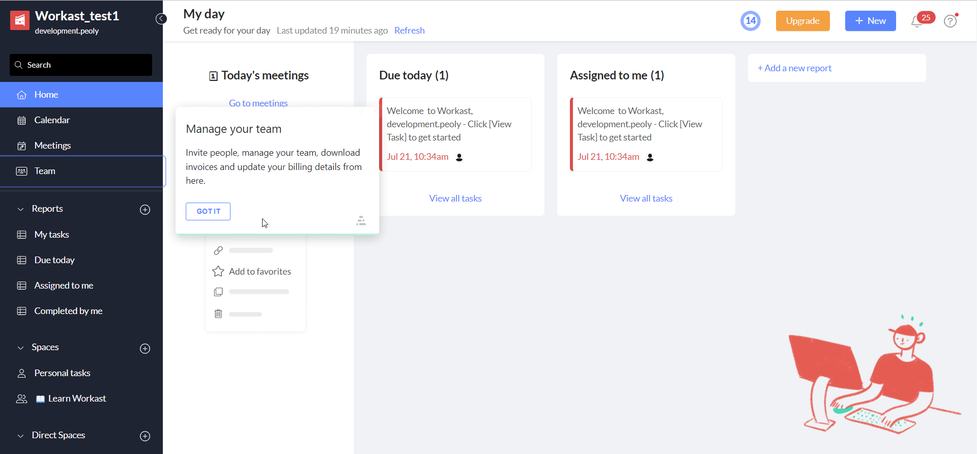The image size is (977, 454).
Task: Open My tasks report
Action: pyautogui.click(x=81, y=235)
